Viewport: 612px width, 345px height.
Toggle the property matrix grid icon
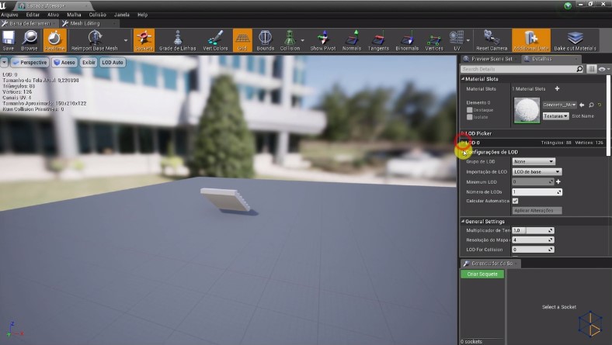coord(592,69)
